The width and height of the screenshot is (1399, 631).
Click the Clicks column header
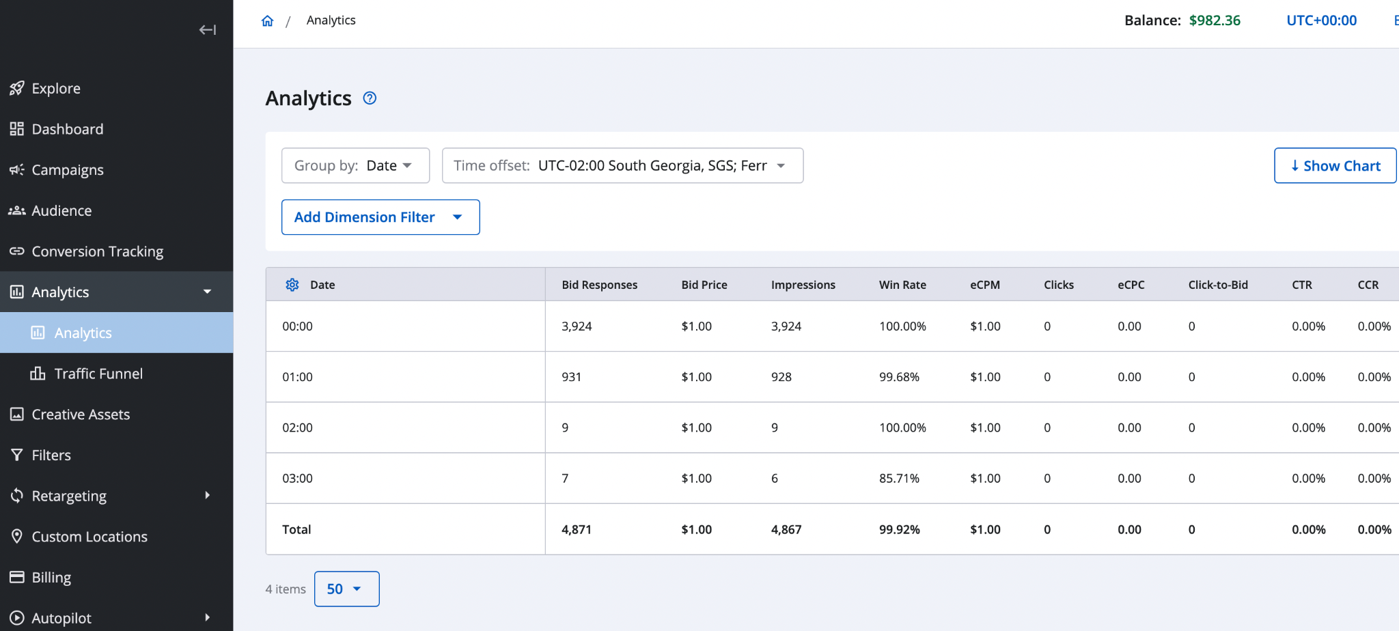point(1059,285)
